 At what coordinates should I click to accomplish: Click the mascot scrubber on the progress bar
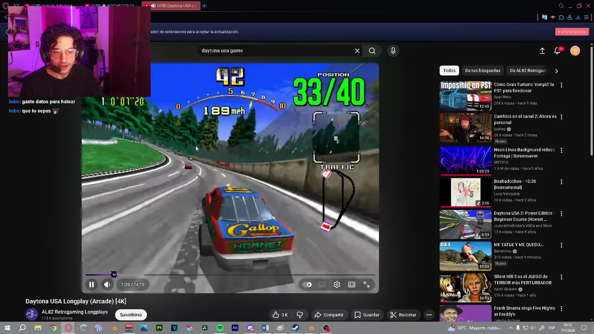click(114, 274)
